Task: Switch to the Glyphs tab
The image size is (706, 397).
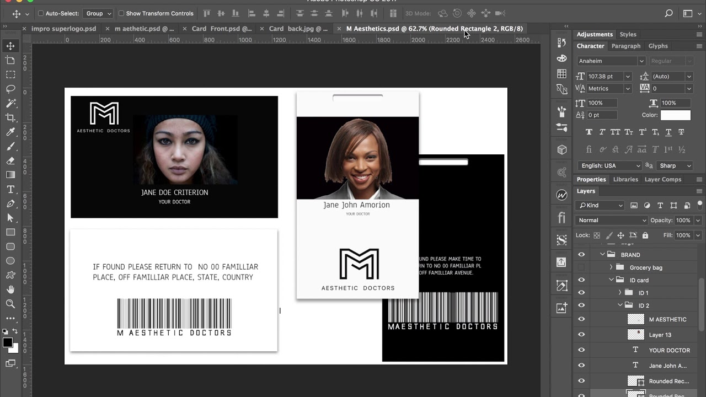Action: 658,46
